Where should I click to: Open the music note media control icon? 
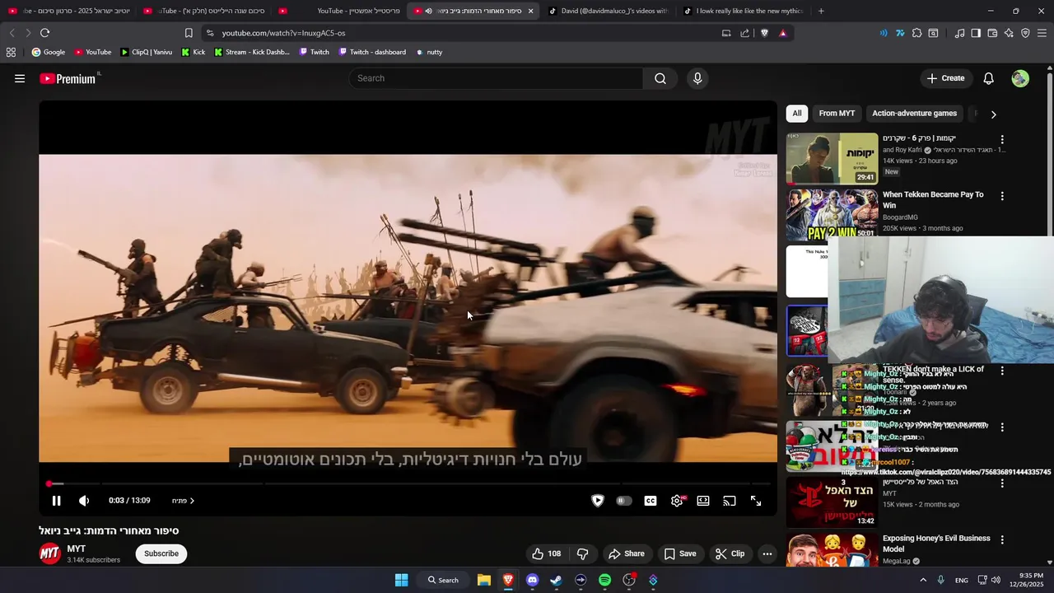pos(959,33)
